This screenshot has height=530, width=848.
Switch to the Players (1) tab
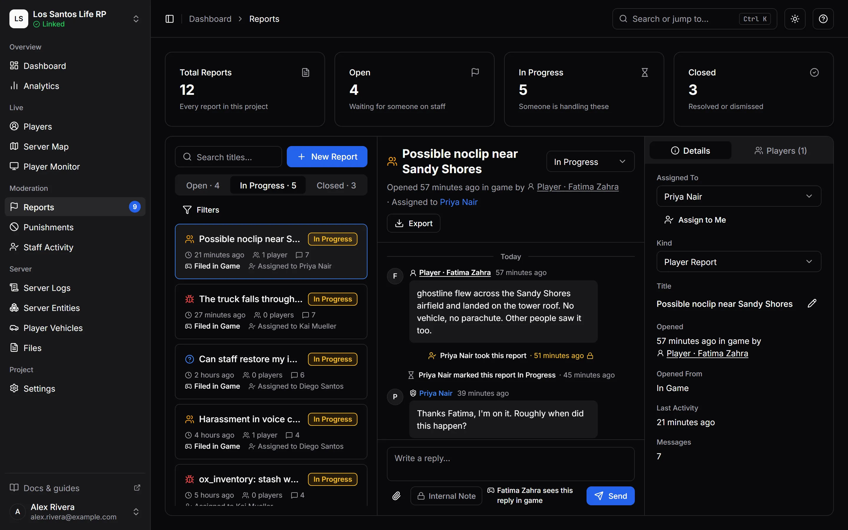(x=780, y=150)
